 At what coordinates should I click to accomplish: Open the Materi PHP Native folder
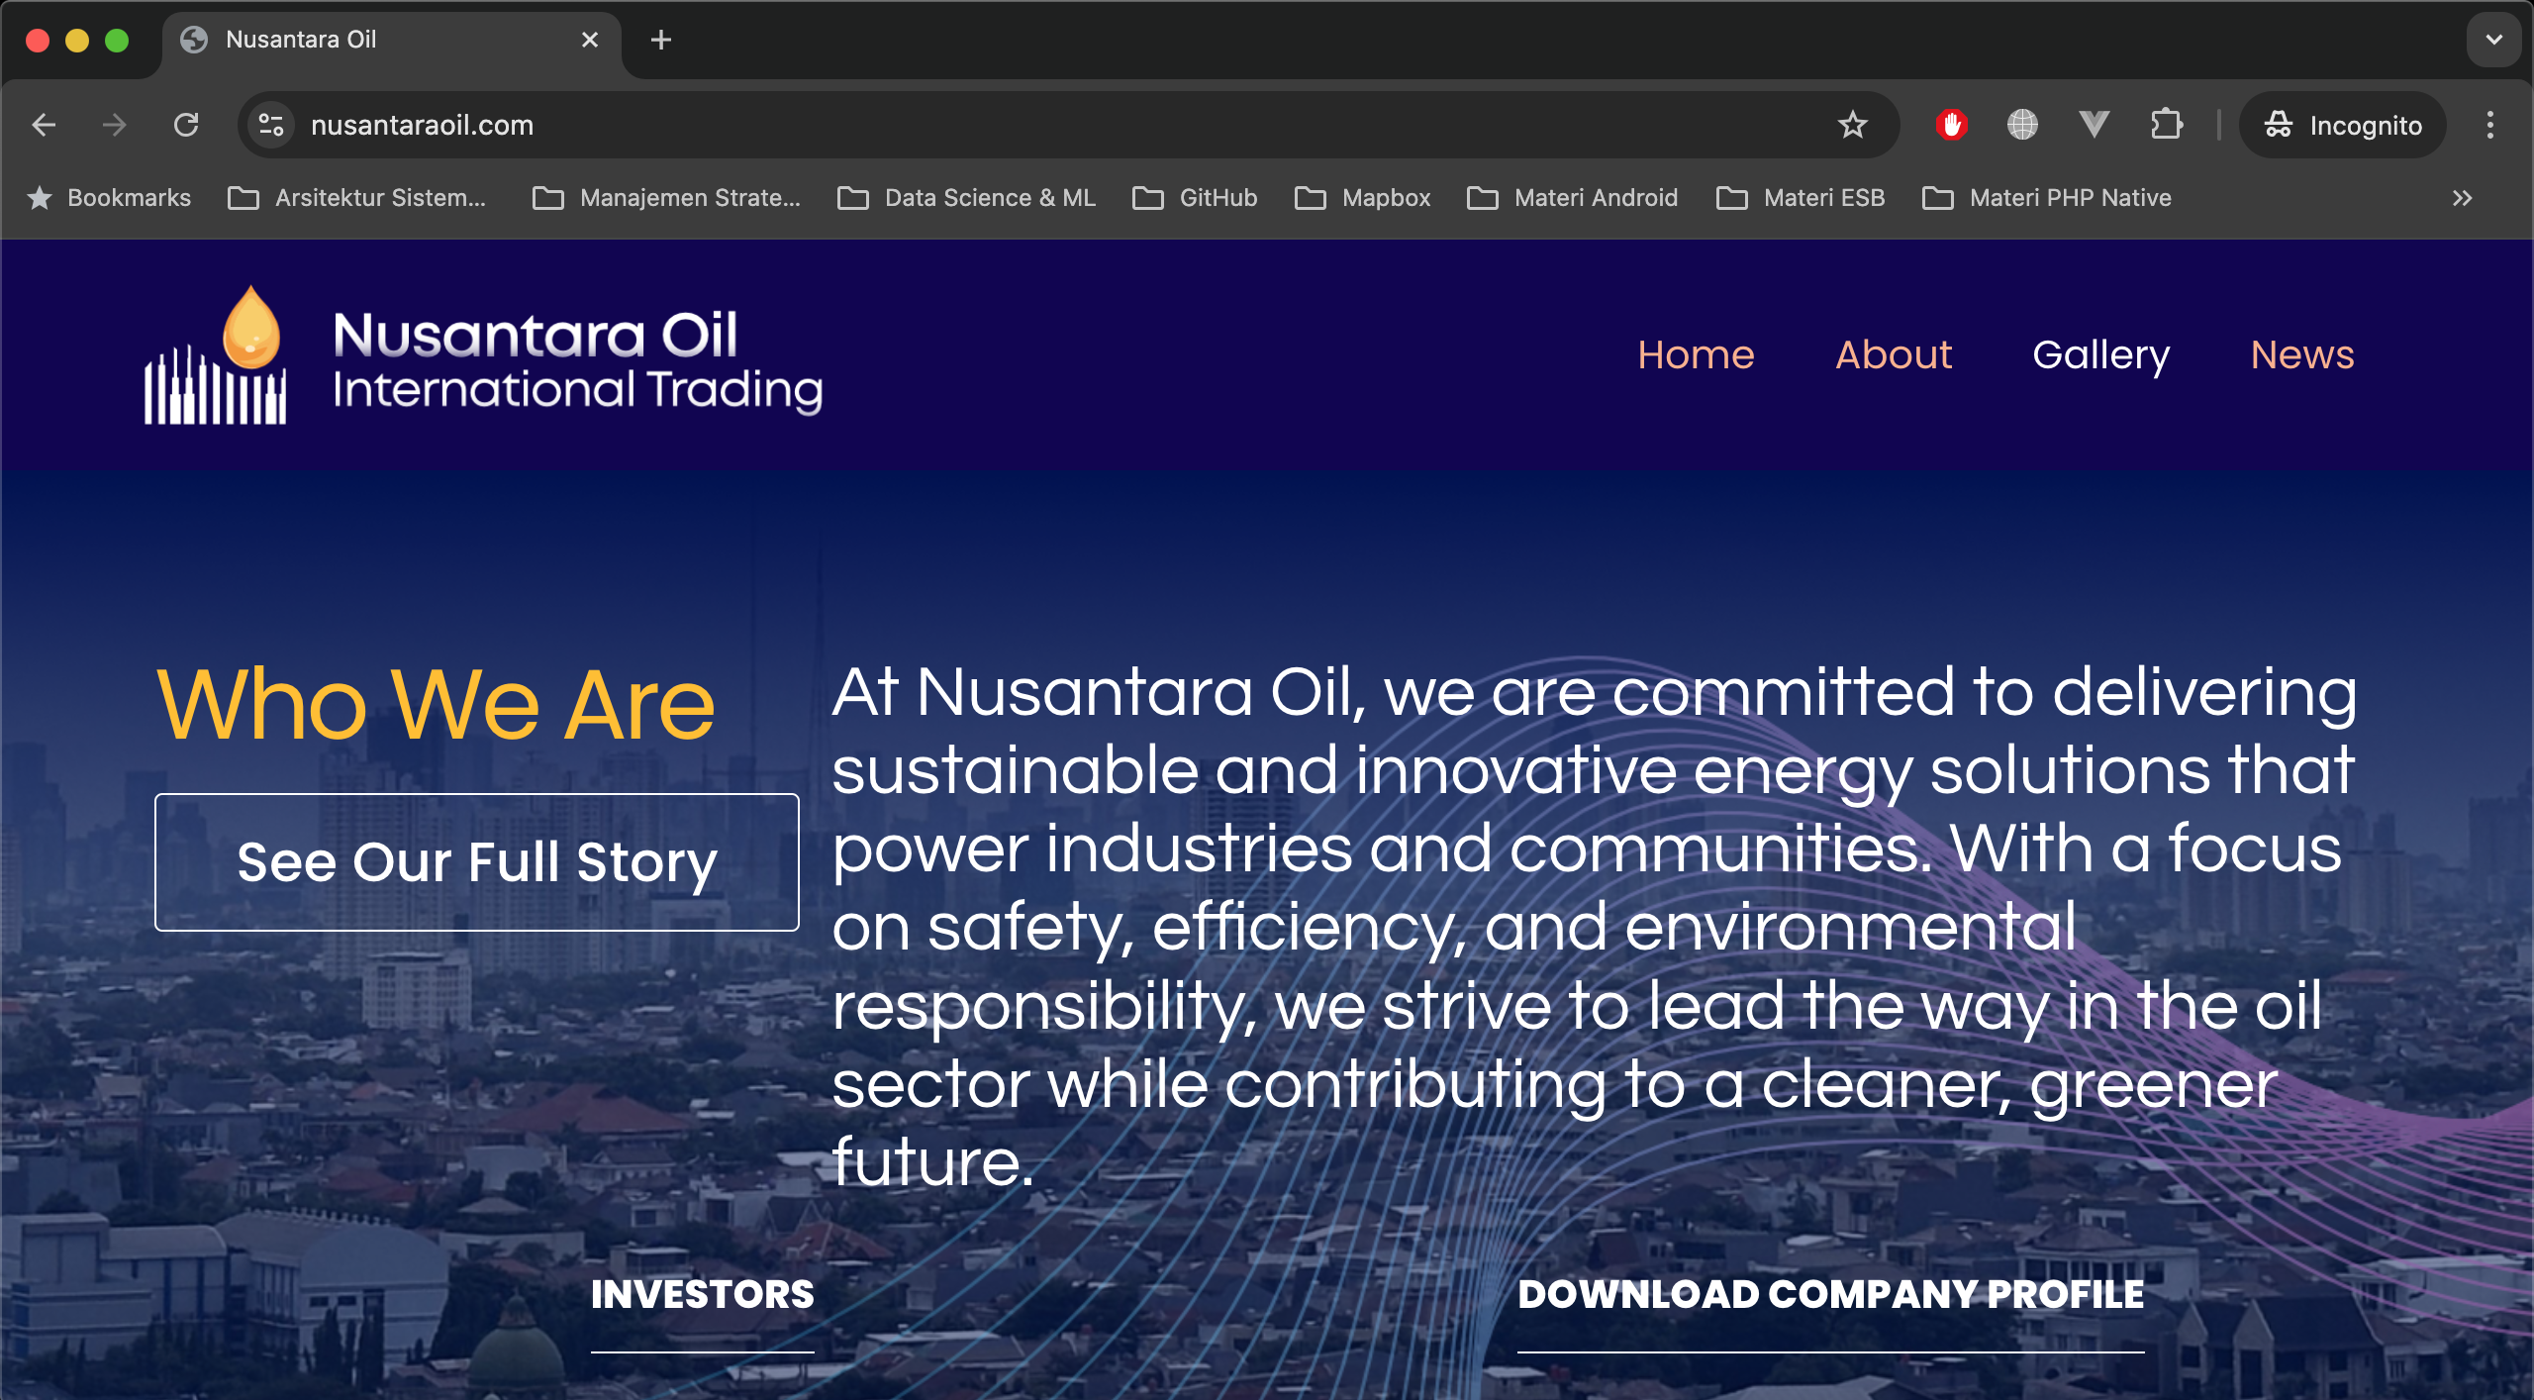coord(2047,198)
